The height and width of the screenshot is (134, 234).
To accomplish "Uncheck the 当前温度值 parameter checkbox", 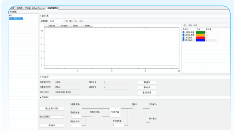I will (x=184, y=32).
